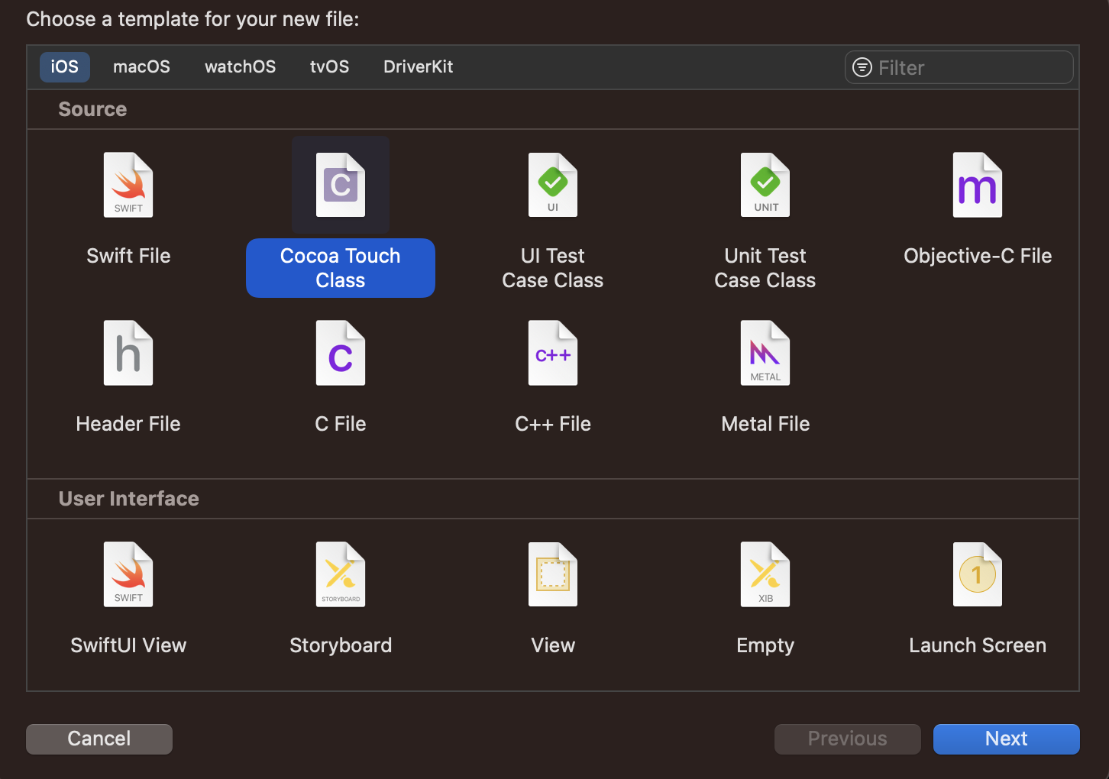Click the "Launch Screen" label

978,645
